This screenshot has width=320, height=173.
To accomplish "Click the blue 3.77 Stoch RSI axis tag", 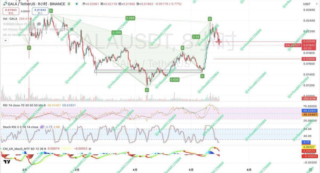I will [x=306, y=143].
